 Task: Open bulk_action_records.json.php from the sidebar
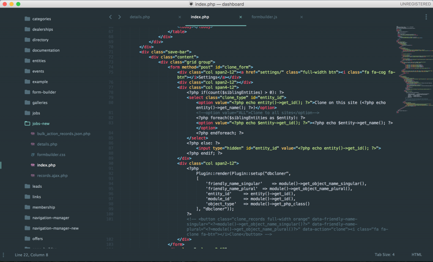coord(63,134)
